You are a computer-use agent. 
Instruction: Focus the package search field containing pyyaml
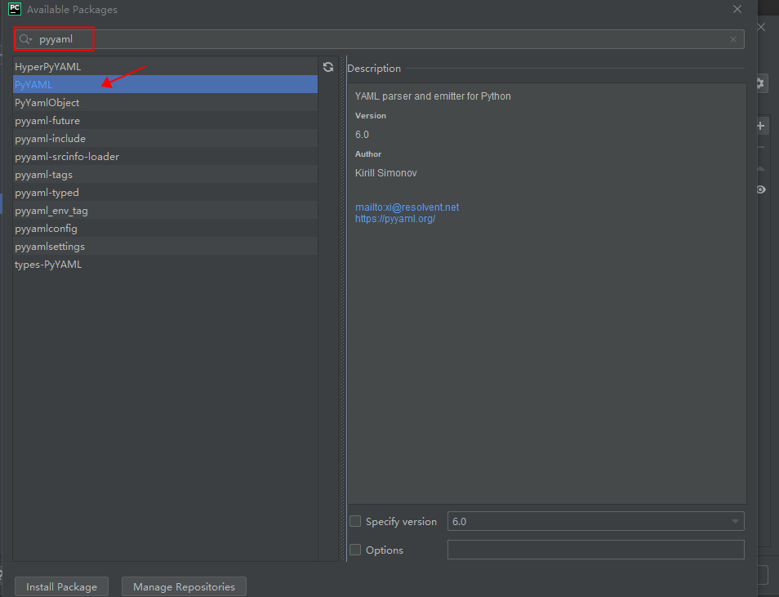pyautogui.click(x=379, y=39)
